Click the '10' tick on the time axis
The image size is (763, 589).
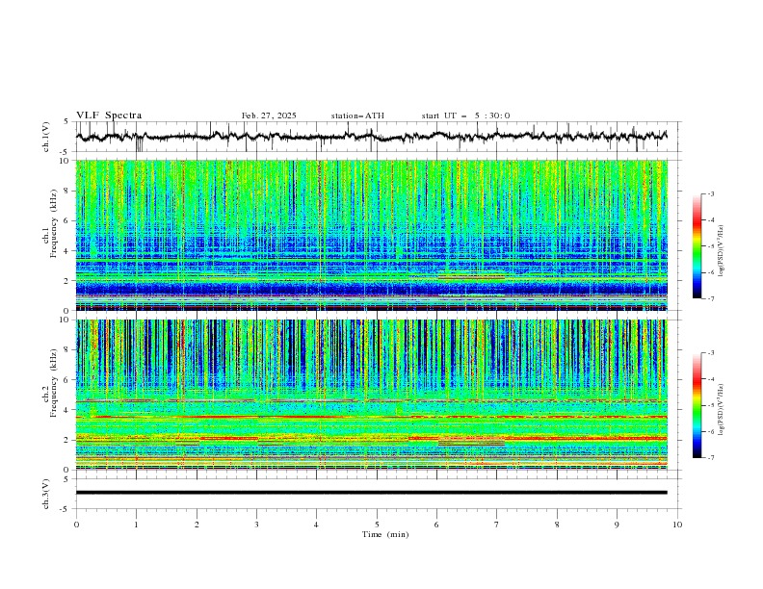click(x=677, y=525)
